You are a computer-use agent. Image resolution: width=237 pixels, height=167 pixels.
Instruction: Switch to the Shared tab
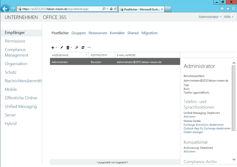(x=133, y=33)
